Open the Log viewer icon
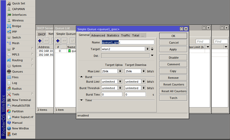Image resolution: width=230 pixels, height=140 pixels. pyautogui.click(x=9, y=83)
